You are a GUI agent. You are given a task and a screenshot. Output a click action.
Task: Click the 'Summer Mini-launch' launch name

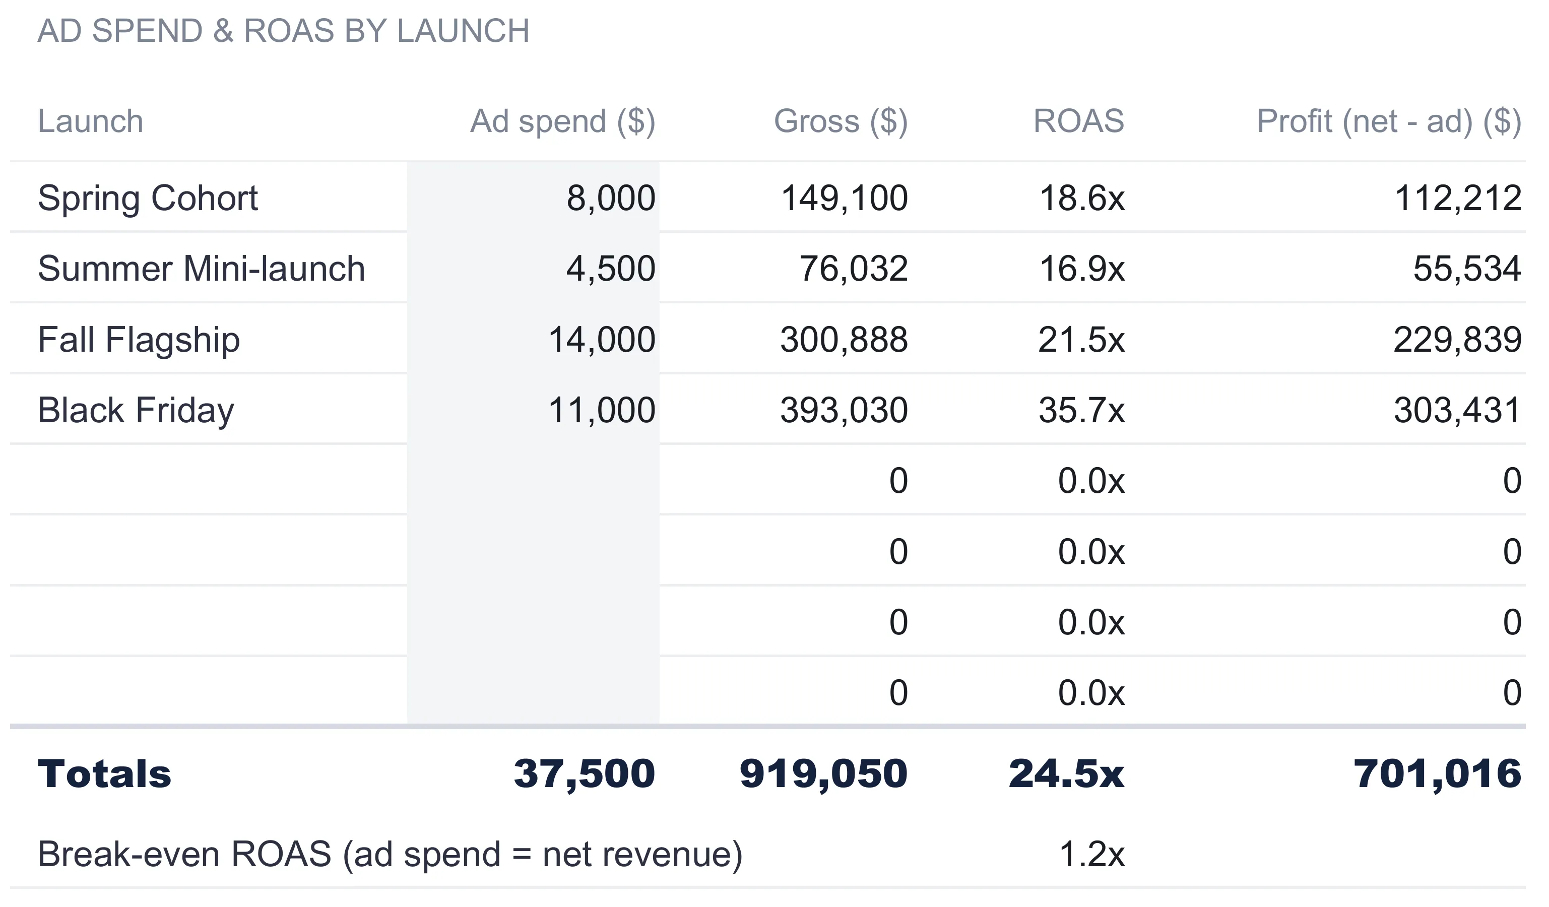point(202,269)
